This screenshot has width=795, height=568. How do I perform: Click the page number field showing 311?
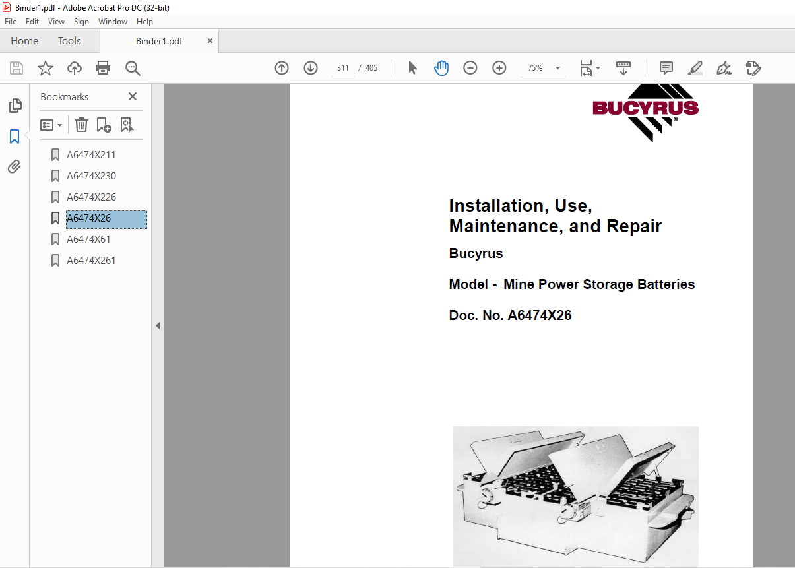[x=343, y=68]
